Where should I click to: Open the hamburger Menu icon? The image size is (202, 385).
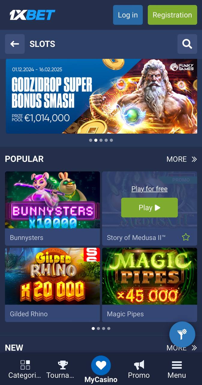(x=177, y=365)
